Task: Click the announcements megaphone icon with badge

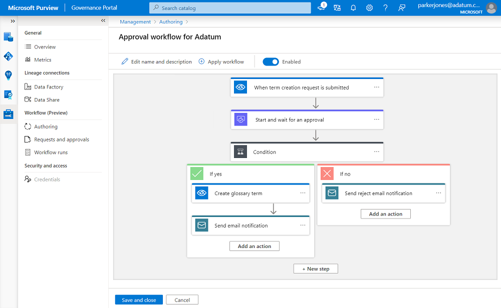Action: [x=321, y=8]
